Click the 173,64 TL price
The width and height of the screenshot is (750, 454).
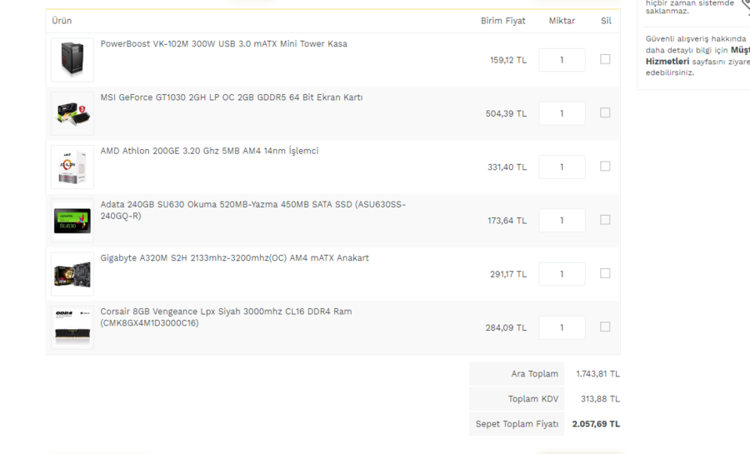(507, 221)
